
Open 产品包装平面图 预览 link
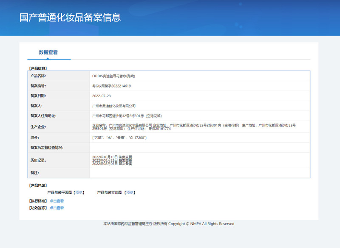tap(79, 192)
